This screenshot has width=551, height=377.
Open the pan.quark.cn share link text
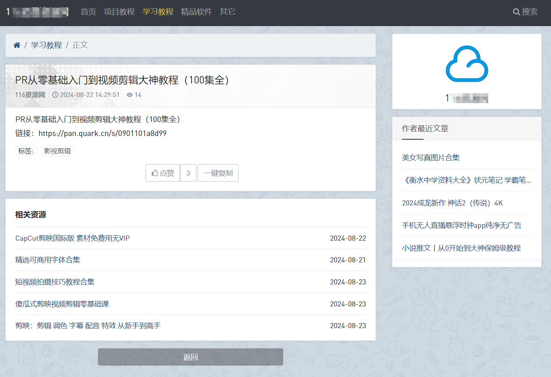pos(102,133)
